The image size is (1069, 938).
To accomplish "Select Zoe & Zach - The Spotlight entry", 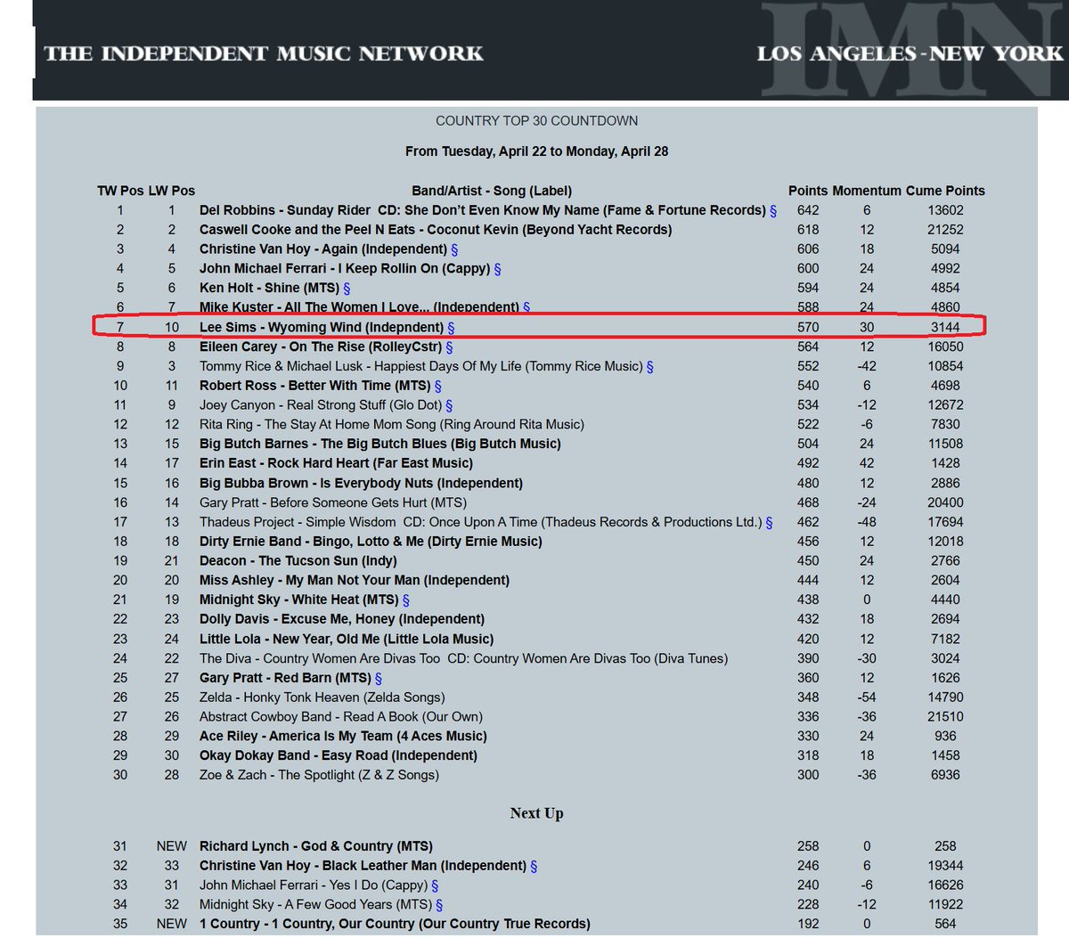I will pos(319,775).
